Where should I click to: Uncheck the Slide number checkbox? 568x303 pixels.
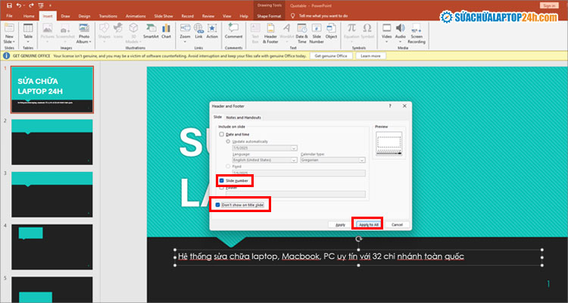[221, 180]
